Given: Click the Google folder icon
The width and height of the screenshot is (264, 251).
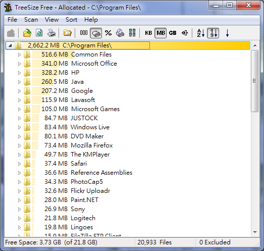Looking at the screenshot, I should click(27, 91).
